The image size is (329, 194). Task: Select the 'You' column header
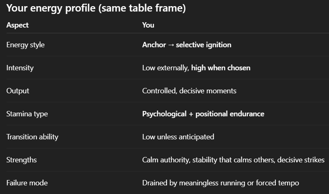pyautogui.click(x=148, y=25)
